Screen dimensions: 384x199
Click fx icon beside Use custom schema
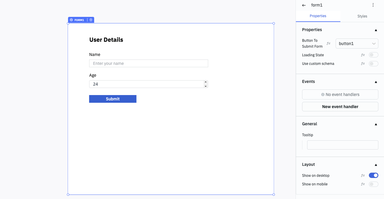point(363,64)
